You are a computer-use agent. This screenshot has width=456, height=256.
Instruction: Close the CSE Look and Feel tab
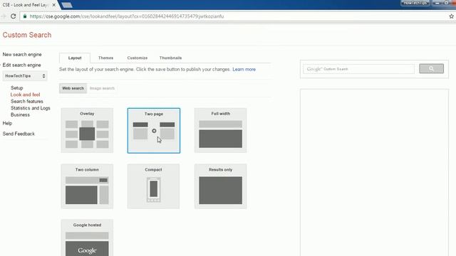(x=54, y=5)
